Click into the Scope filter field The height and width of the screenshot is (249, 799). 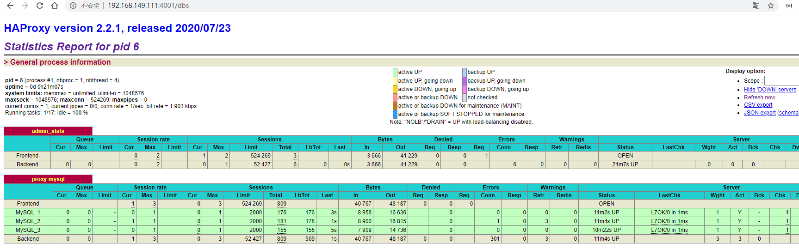click(x=781, y=80)
